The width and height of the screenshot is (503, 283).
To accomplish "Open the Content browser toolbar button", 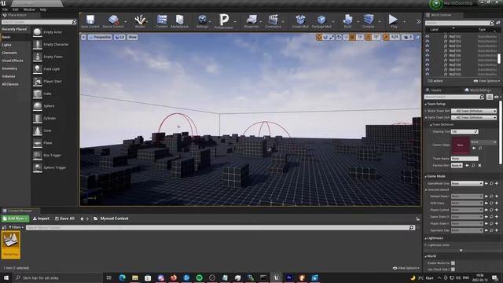I will click(x=162, y=21).
